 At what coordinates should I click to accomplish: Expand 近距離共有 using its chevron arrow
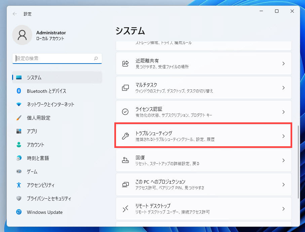283,64
